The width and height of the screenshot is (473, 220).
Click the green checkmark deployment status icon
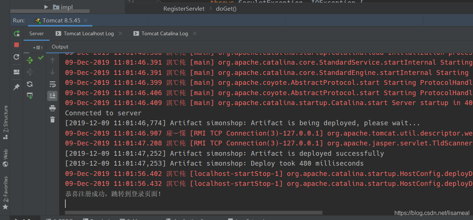pos(41,58)
